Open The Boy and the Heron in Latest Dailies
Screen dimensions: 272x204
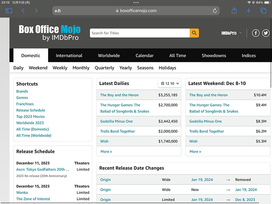click(119, 95)
